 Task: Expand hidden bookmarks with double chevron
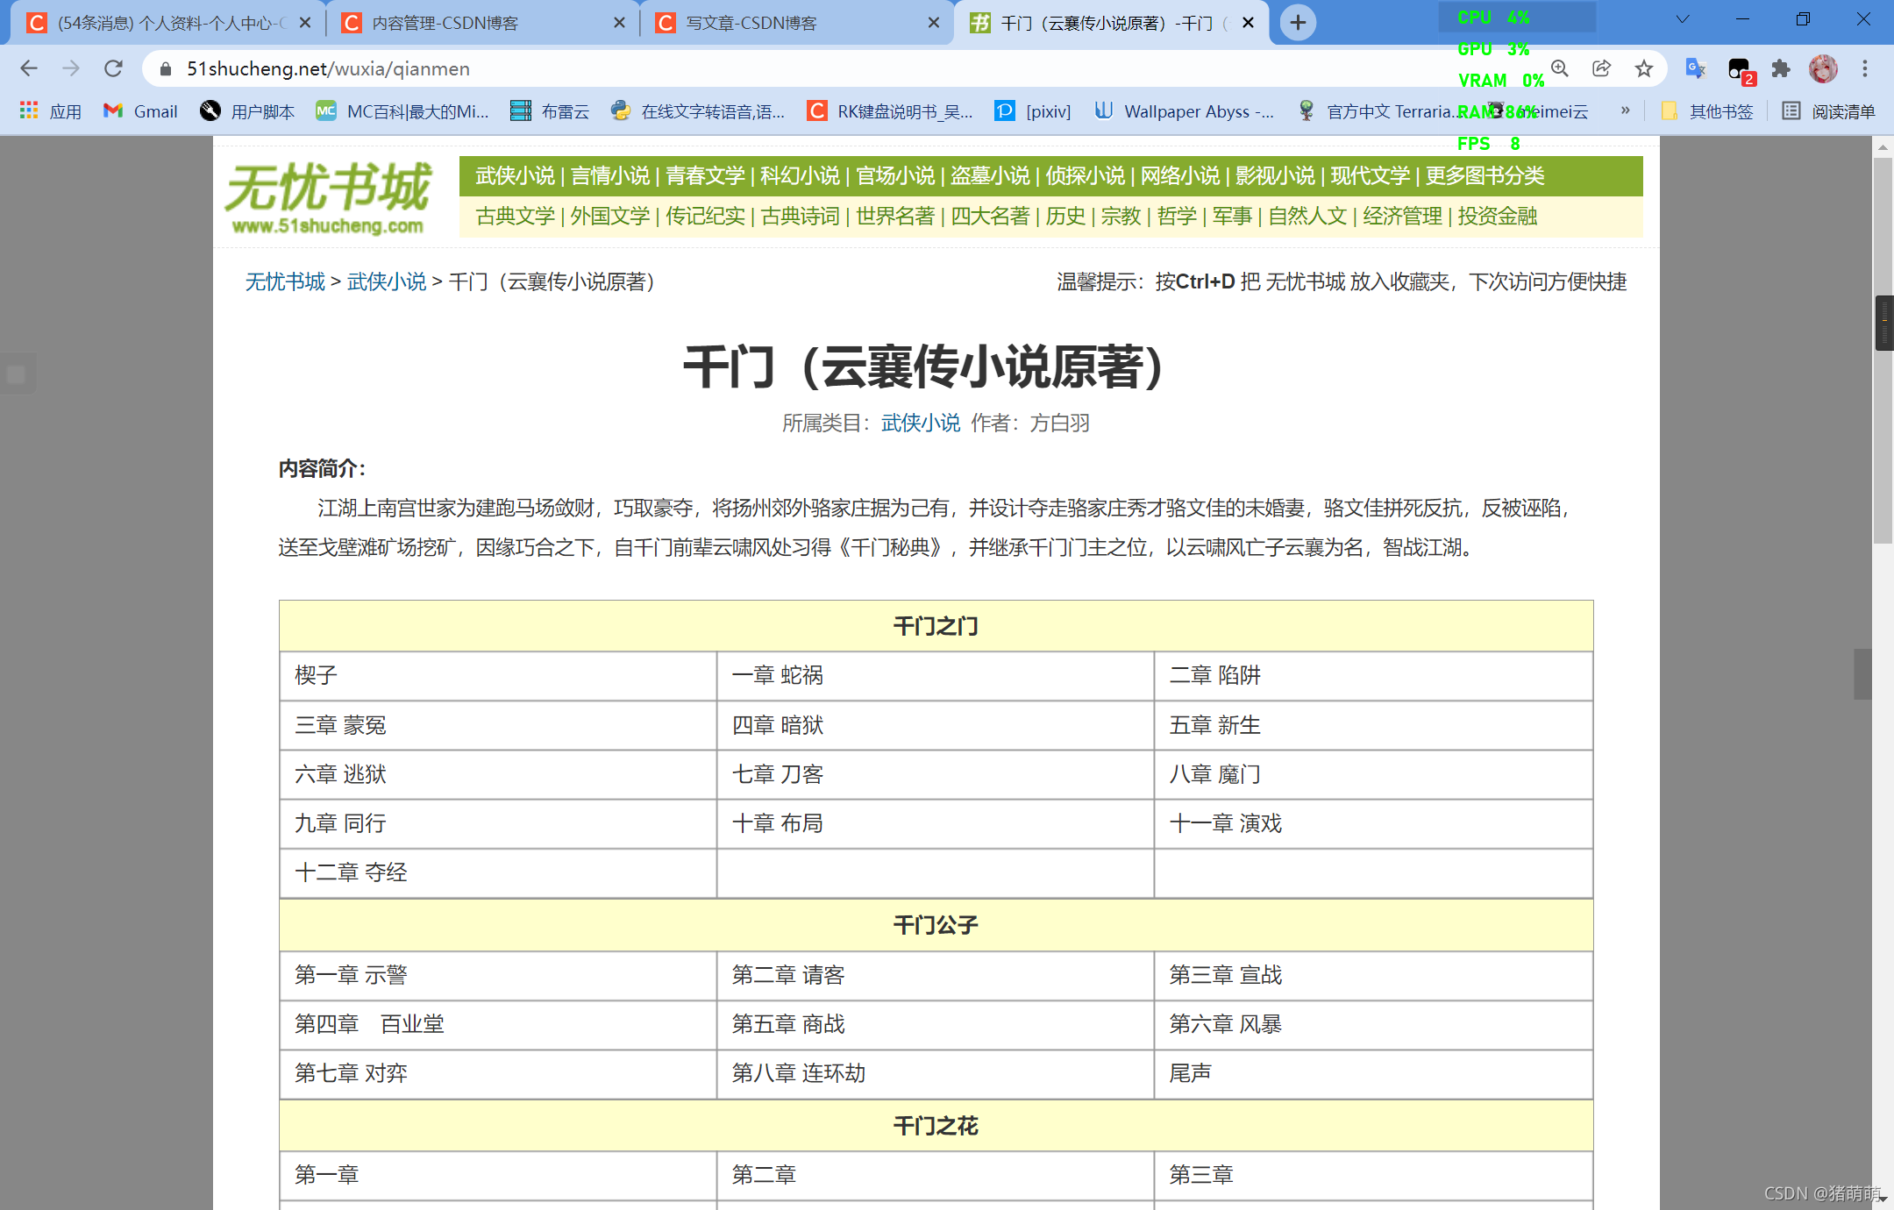point(1625,110)
